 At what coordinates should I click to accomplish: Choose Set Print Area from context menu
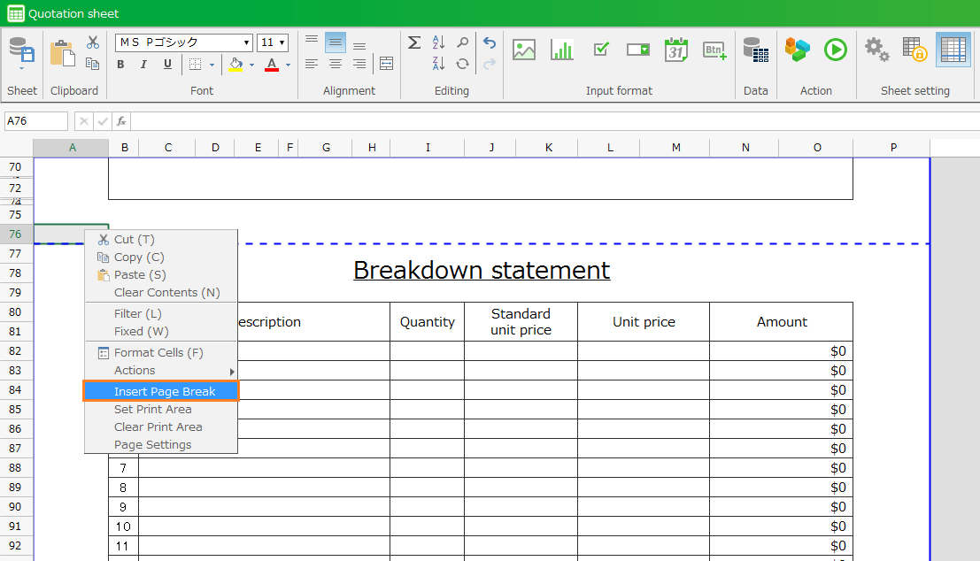(152, 409)
